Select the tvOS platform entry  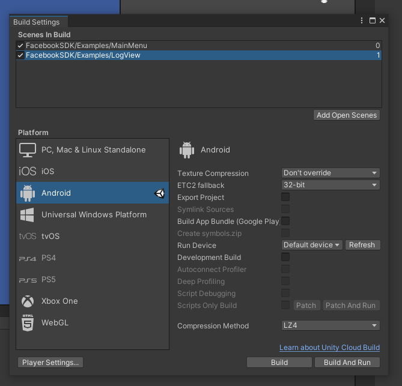coord(93,236)
